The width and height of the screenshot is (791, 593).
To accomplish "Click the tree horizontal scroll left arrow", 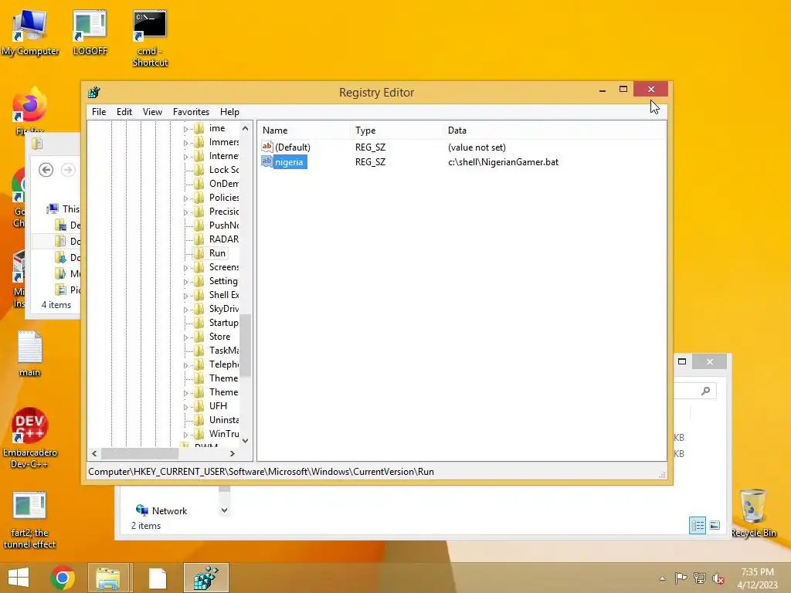I will 94,453.
